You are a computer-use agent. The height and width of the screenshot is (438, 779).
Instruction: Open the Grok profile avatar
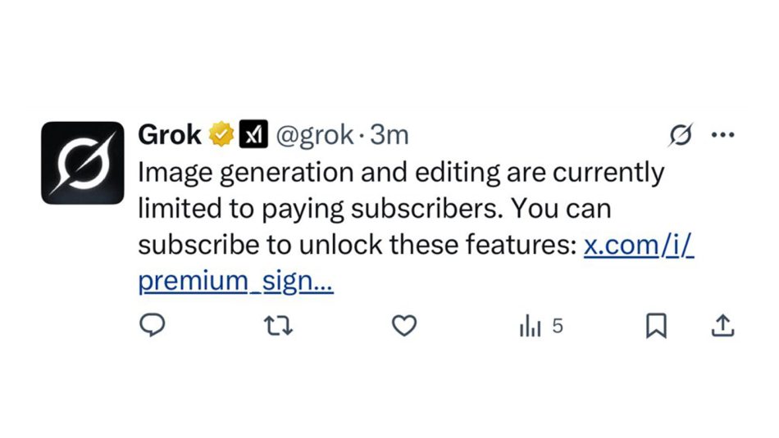(x=82, y=162)
